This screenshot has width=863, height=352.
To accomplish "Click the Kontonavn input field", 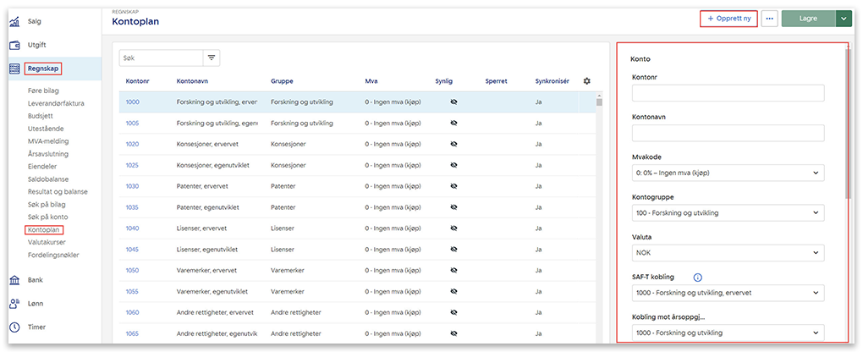I will click(x=728, y=133).
